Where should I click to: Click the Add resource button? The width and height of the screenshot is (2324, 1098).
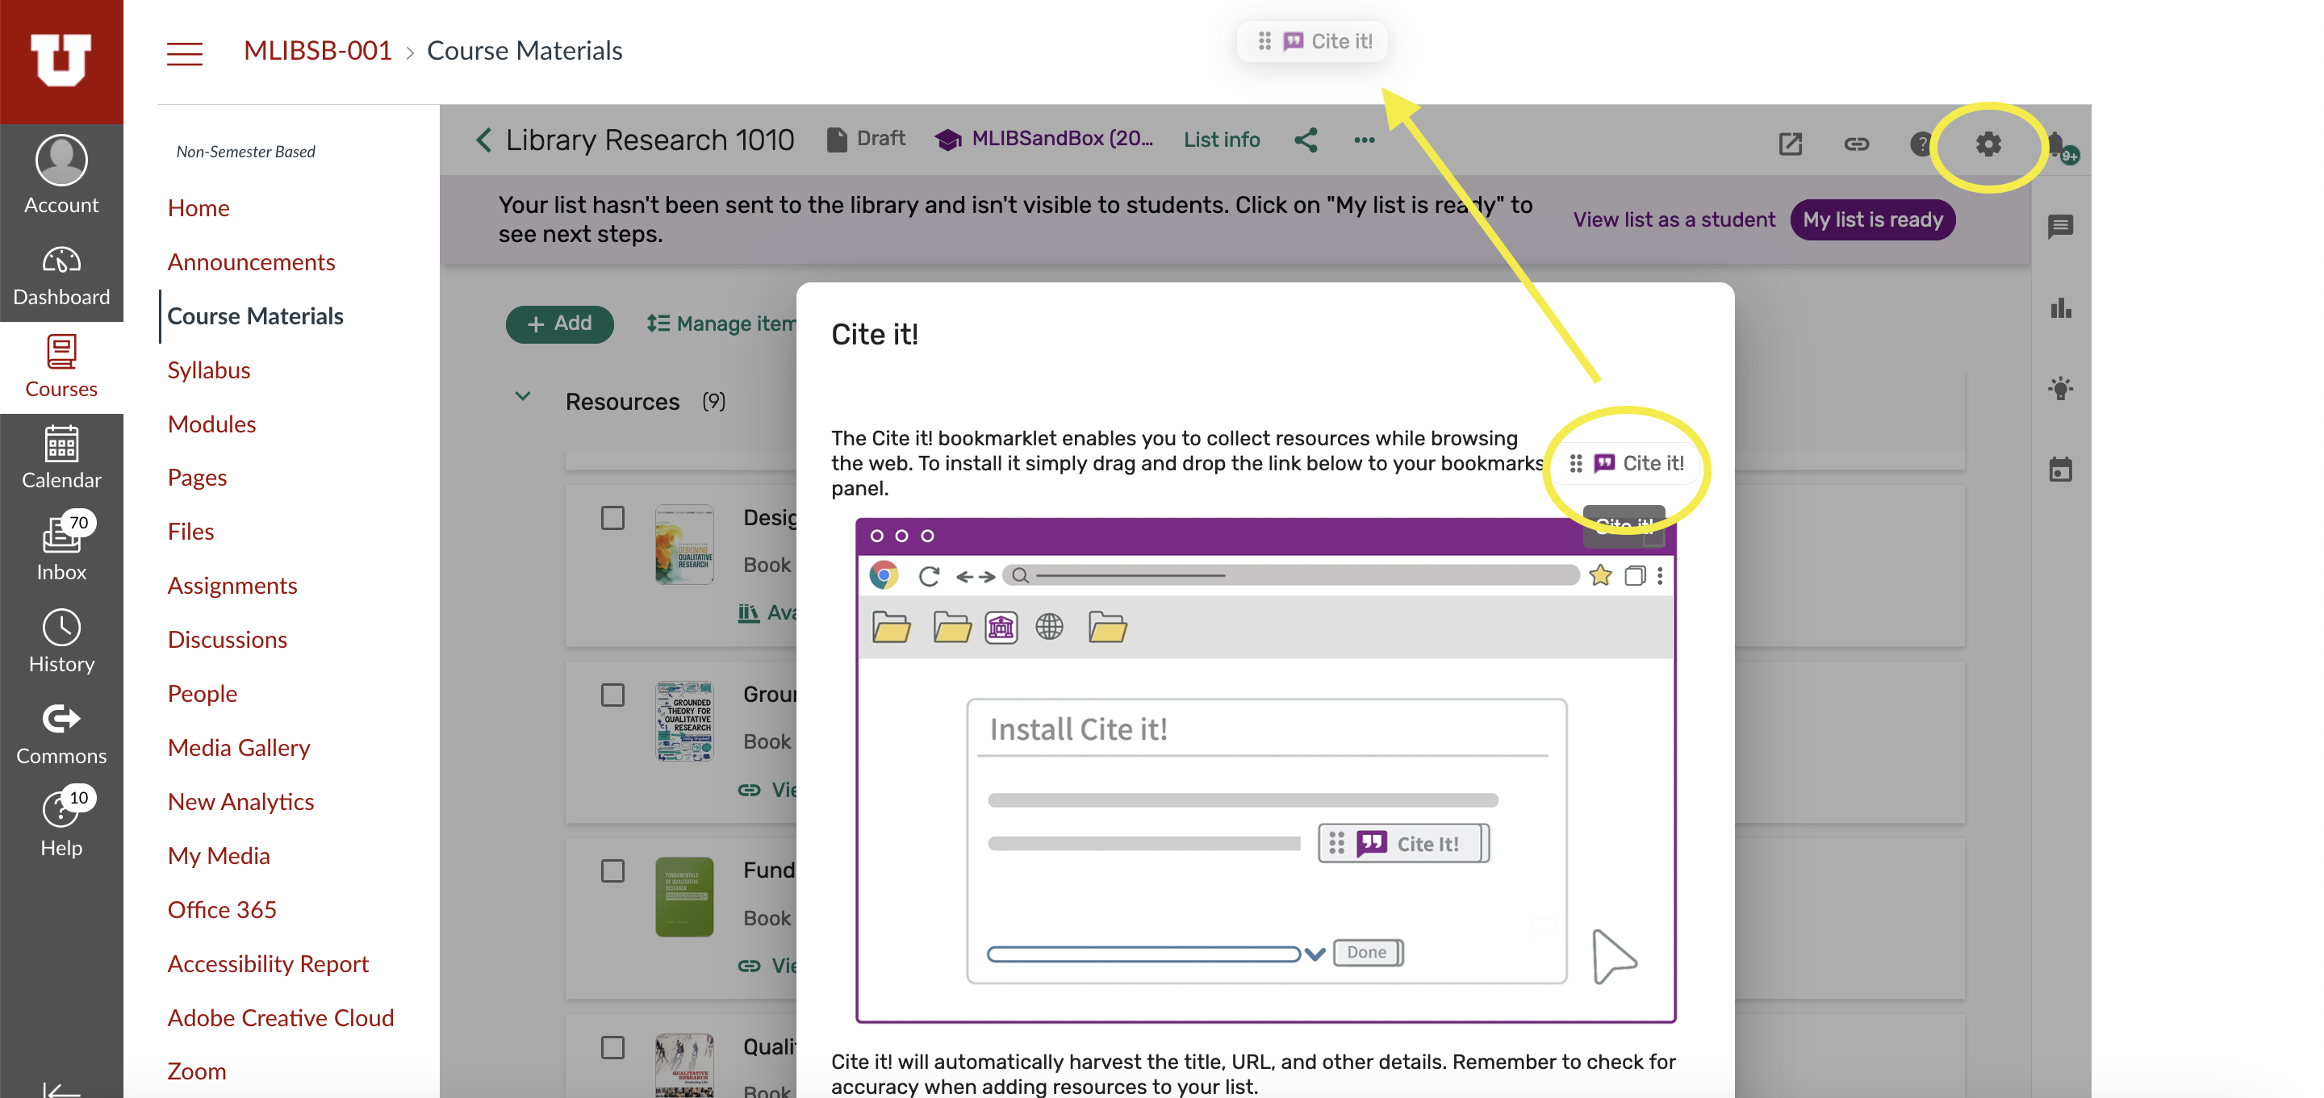pyautogui.click(x=560, y=322)
